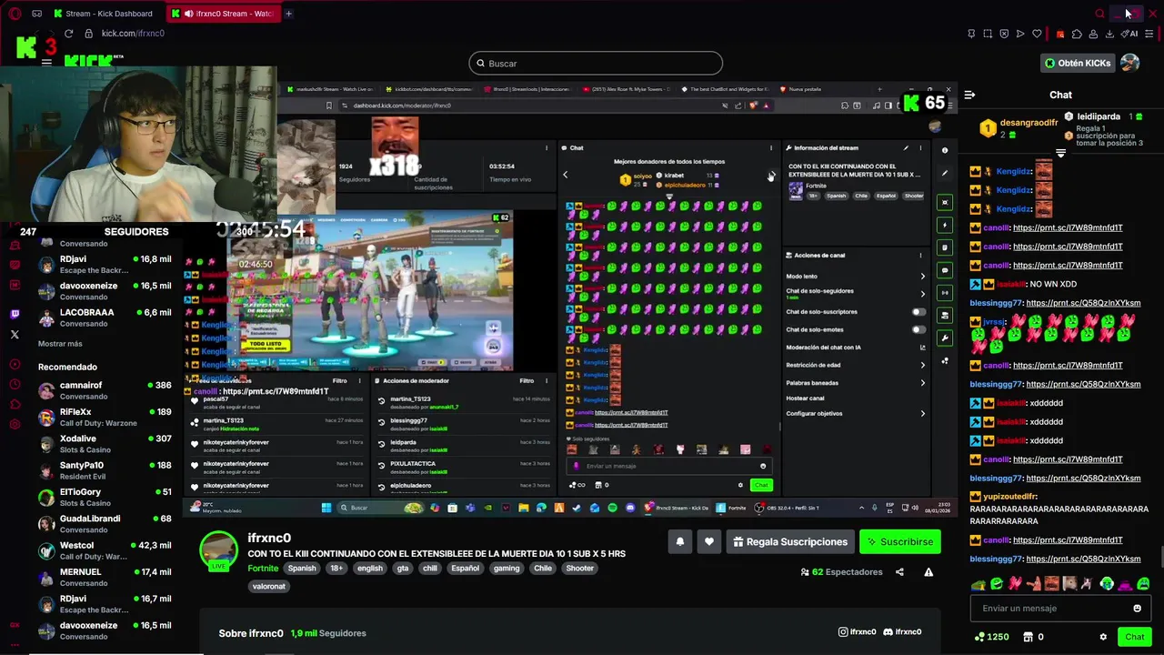
Task: Click the notification bell for ifrxnc0
Action: tap(679, 541)
